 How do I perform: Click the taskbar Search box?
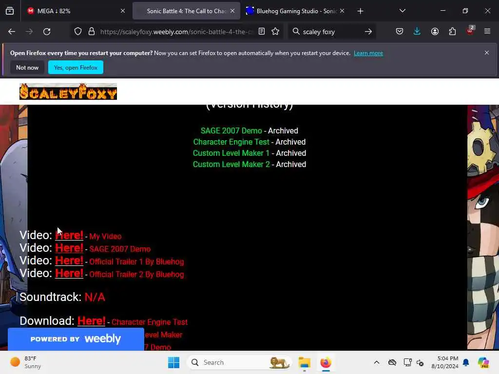(x=239, y=362)
